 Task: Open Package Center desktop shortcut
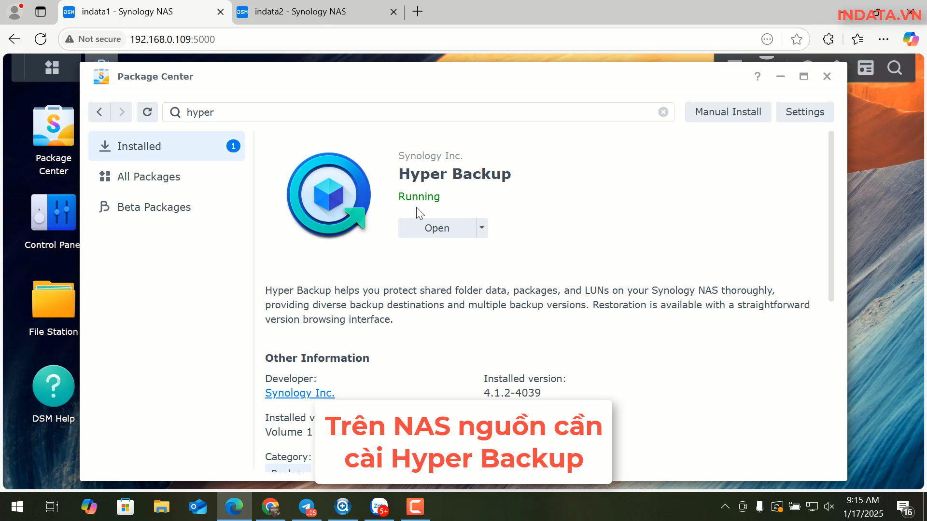click(54, 141)
